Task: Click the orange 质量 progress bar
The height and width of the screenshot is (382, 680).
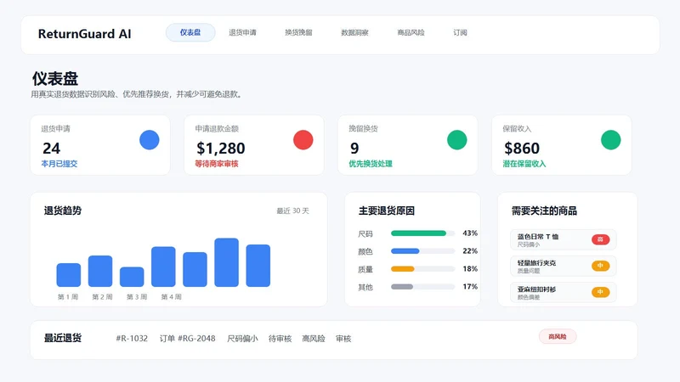Action: coord(402,269)
